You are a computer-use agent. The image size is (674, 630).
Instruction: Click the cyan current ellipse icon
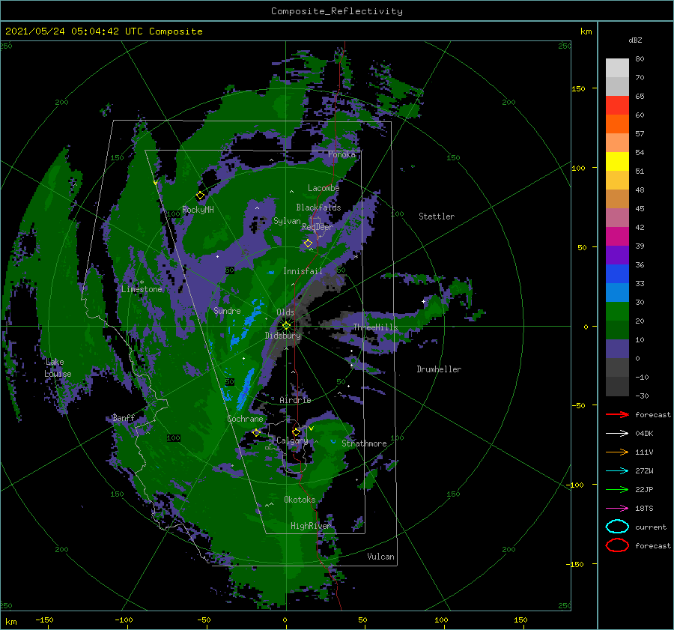click(617, 527)
